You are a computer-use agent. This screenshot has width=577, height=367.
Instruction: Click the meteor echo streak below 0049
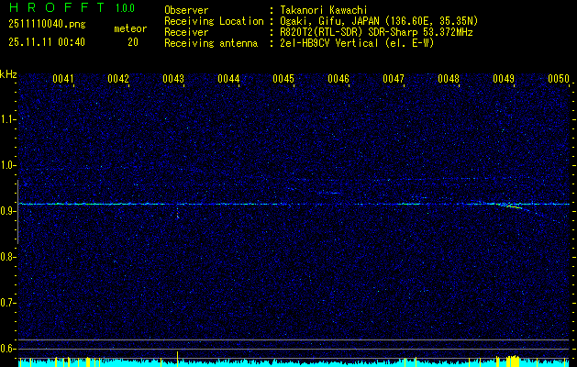coord(512,206)
